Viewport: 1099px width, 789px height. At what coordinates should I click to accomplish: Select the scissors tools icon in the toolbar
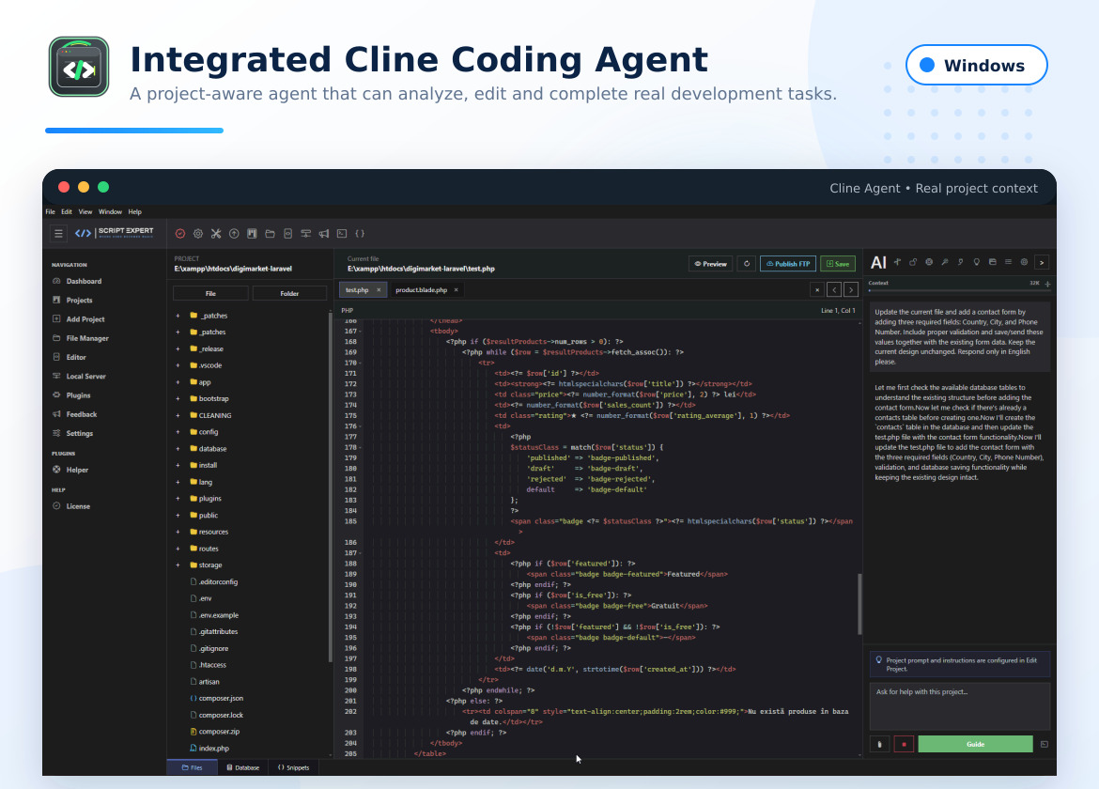point(216,234)
